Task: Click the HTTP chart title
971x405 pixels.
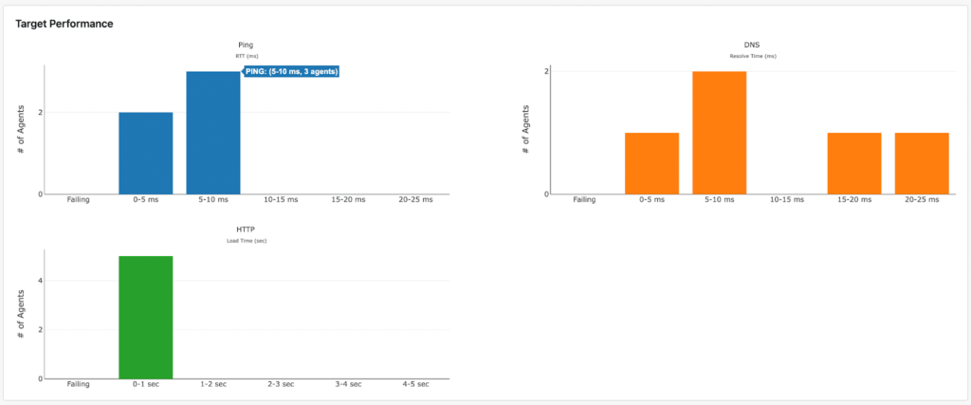Action: click(x=246, y=230)
